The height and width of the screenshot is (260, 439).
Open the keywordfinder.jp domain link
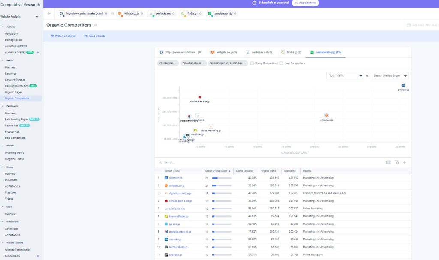179,216
